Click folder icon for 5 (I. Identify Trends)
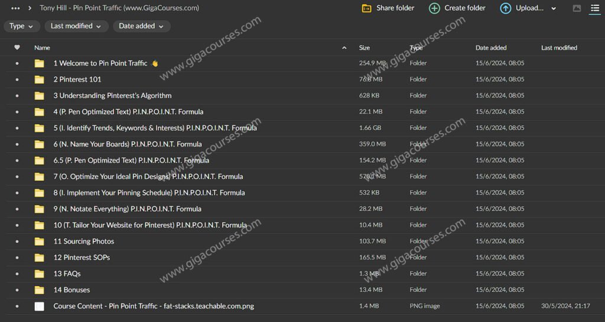Image resolution: width=605 pixels, height=322 pixels. 40,128
